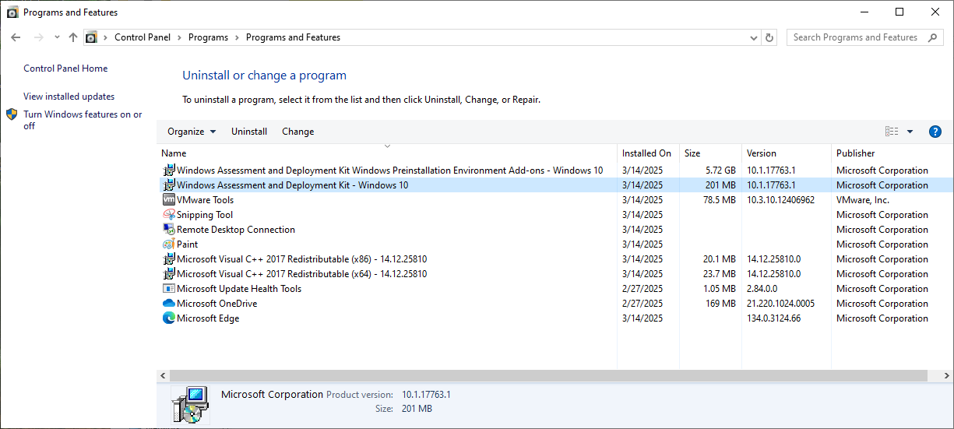Screen dimensions: 954x429
Task: Click the Programs and Features title bar icon
Action: [12, 12]
